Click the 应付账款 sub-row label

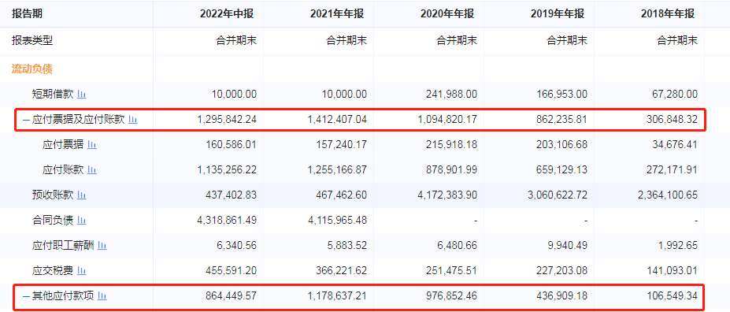point(63,170)
